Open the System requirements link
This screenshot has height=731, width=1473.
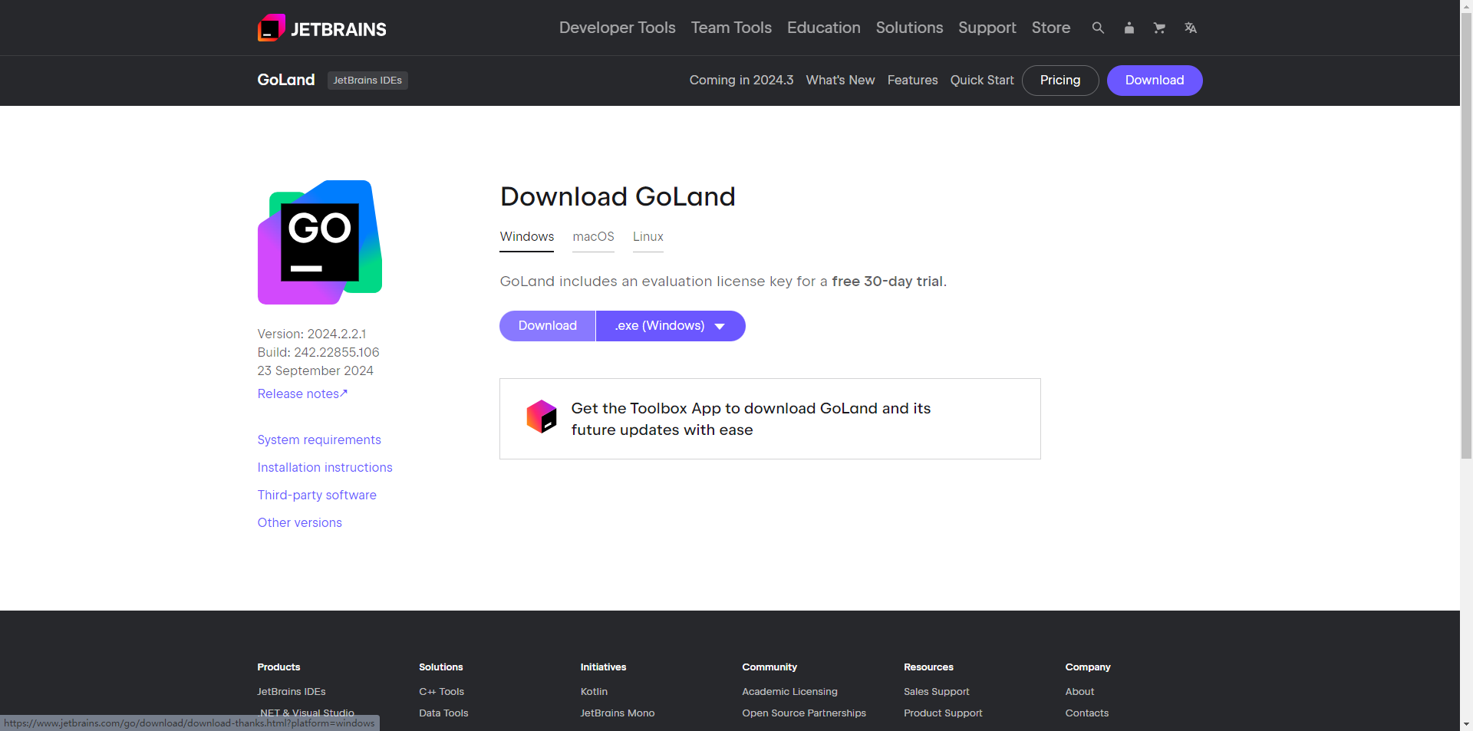[x=319, y=440]
